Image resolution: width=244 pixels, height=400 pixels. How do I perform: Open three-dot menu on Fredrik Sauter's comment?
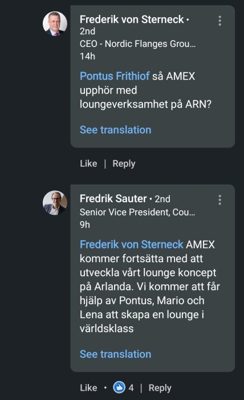[x=220, y=200]
